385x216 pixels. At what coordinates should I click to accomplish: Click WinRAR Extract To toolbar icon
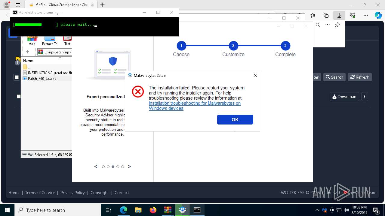50,40
